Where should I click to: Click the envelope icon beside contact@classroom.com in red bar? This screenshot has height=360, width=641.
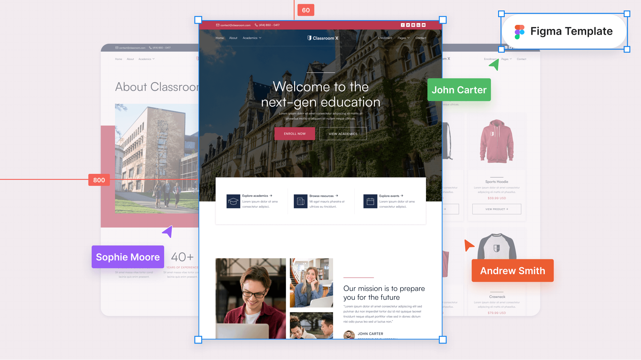pos(218,25)
